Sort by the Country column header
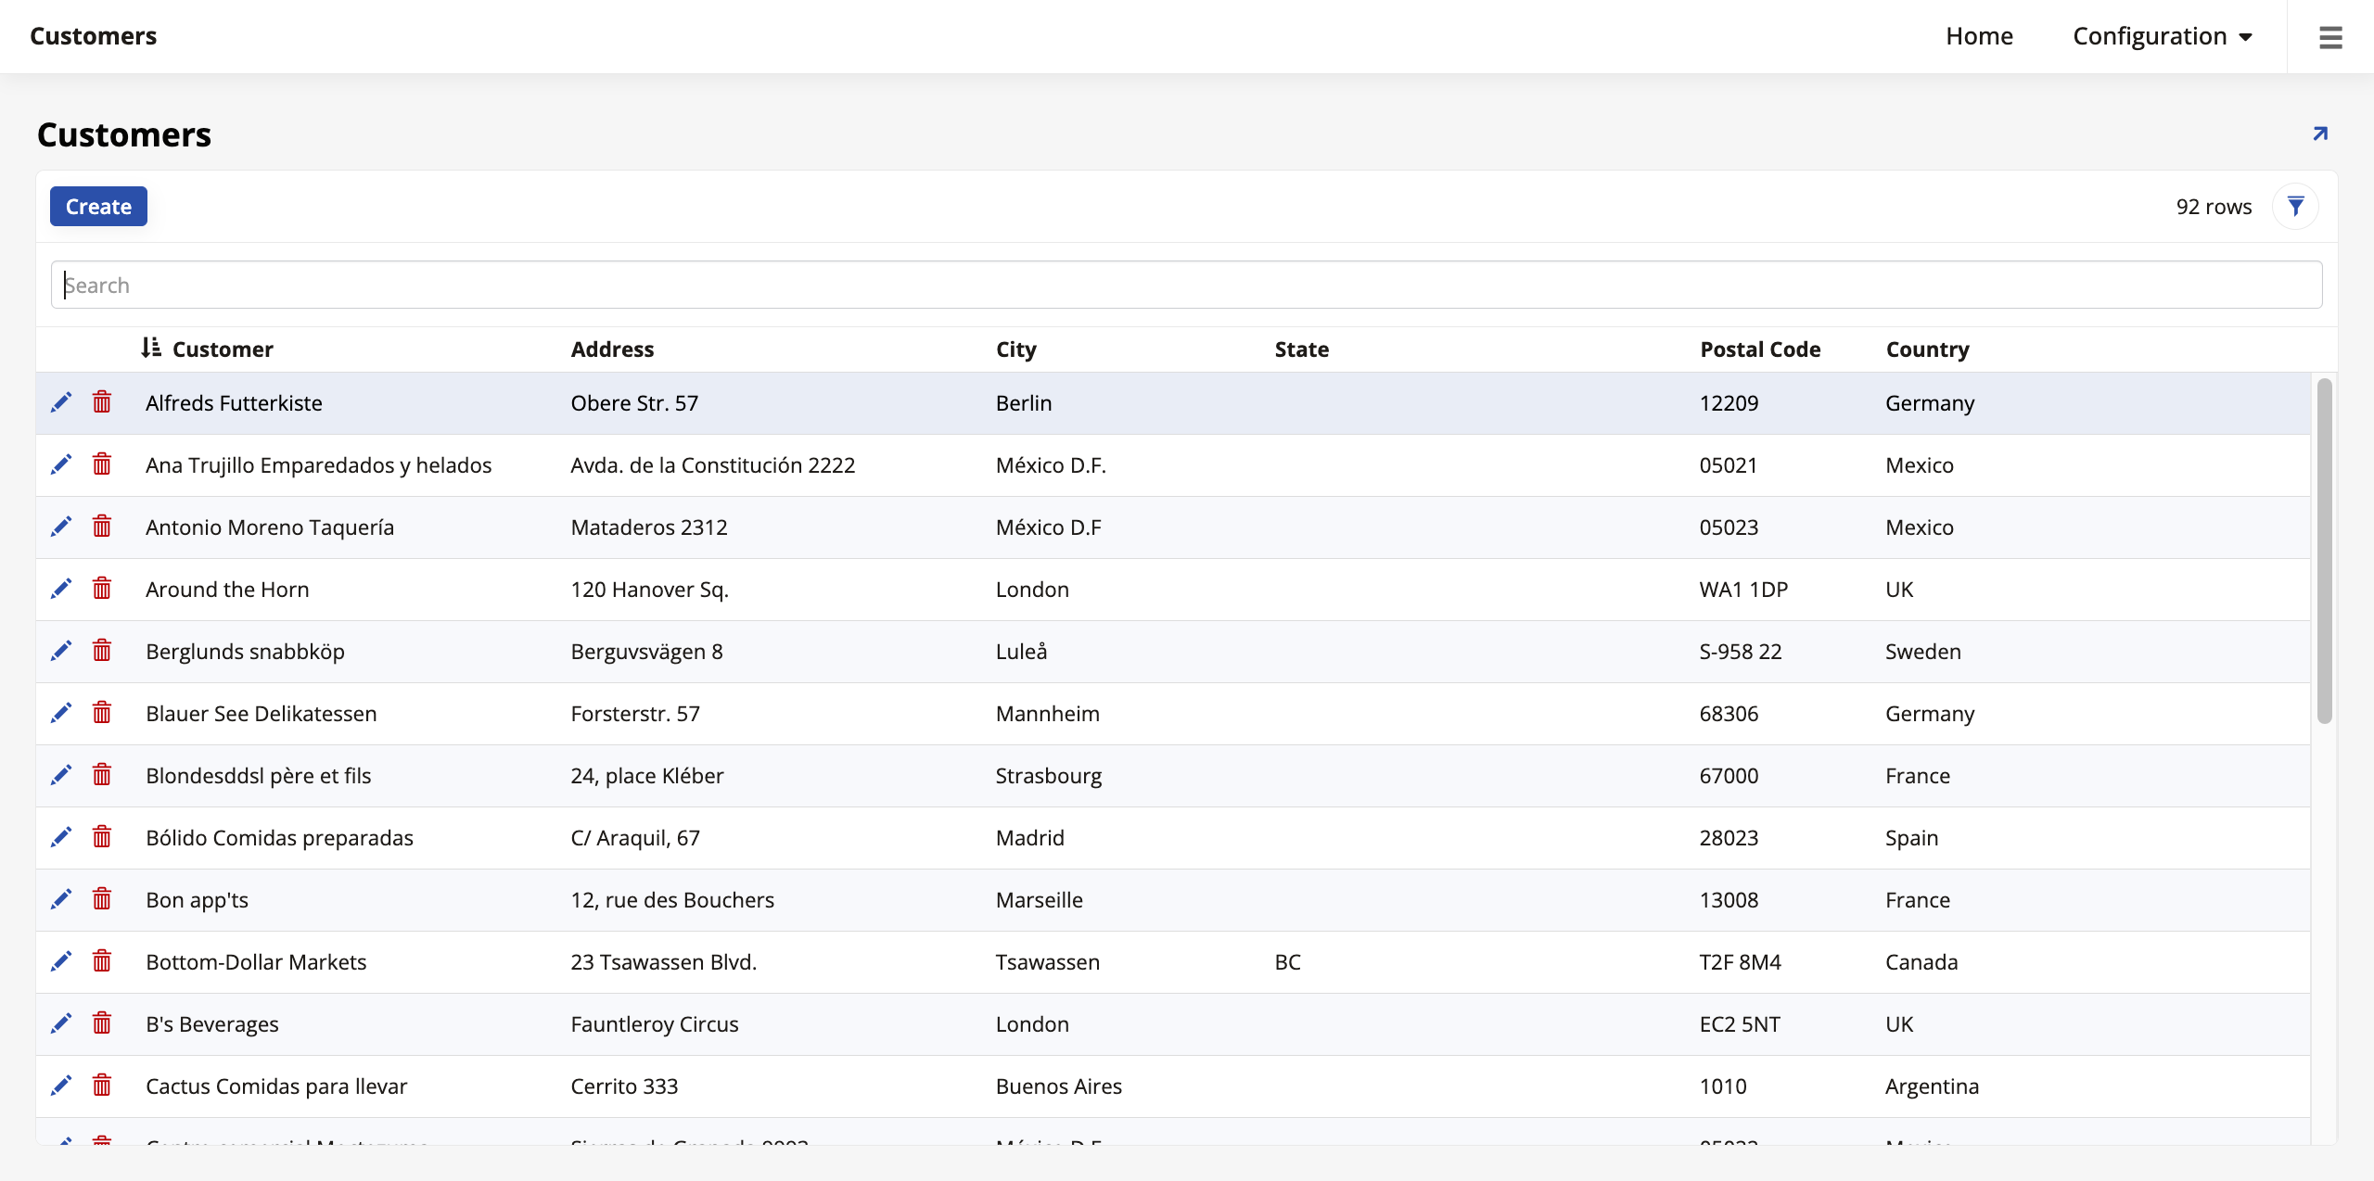 (1927, 349)
